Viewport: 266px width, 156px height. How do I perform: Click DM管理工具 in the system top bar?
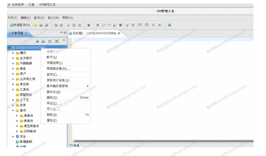point(47,5)
